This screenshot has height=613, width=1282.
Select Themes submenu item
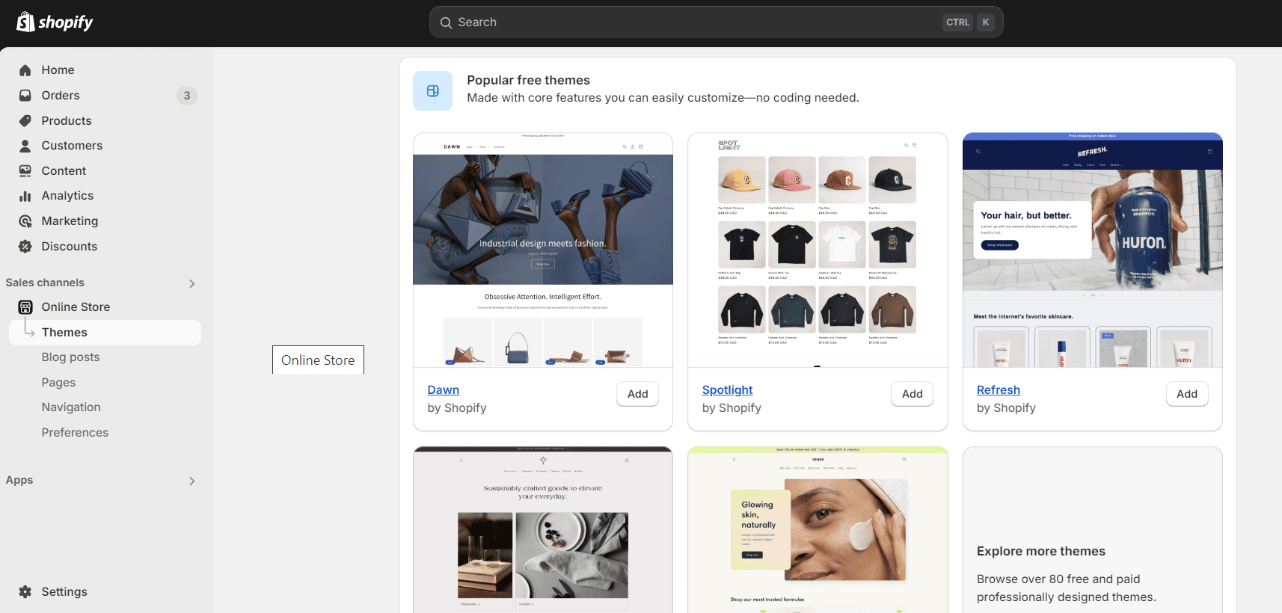click(105, 333)
